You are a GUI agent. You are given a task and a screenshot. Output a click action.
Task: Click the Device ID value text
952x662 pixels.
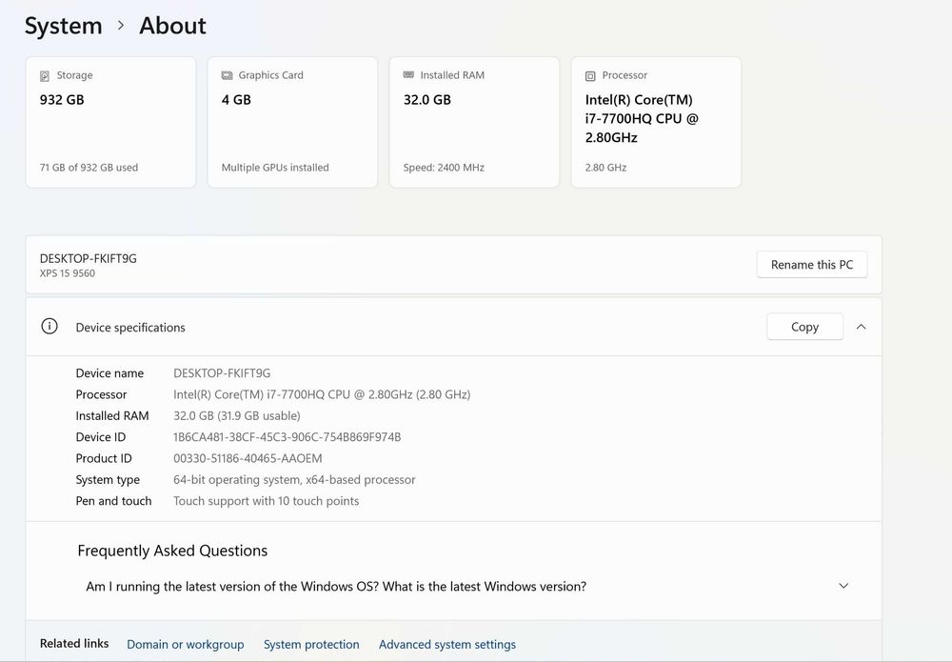pyautogui.click(x=287, y=437)
